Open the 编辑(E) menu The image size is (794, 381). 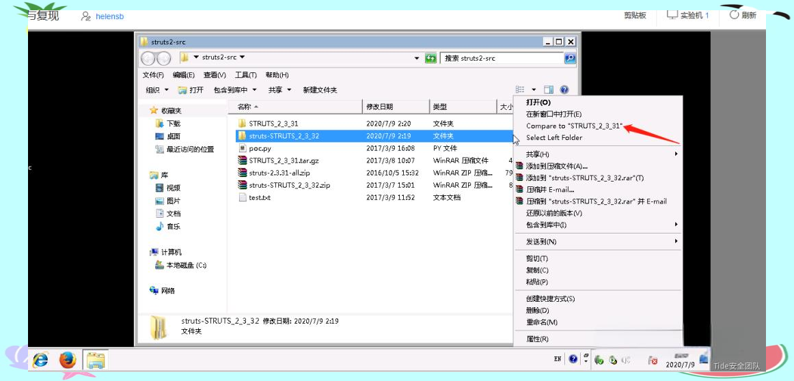pyautogui.click(x=183, y=75)
